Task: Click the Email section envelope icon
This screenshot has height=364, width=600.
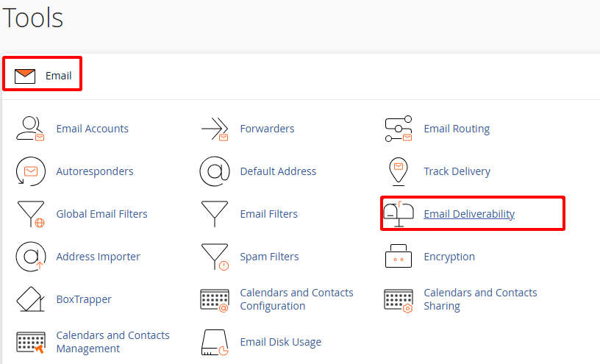Action: pos(25,76)
